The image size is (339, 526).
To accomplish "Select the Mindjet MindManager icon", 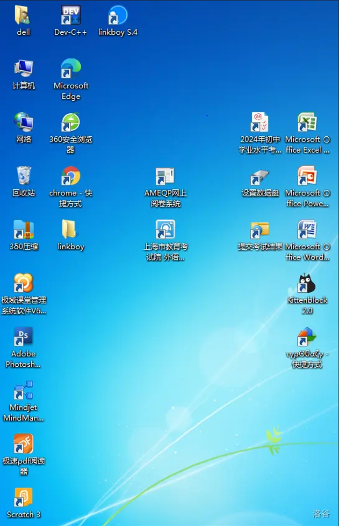I will tap(23, 391).
